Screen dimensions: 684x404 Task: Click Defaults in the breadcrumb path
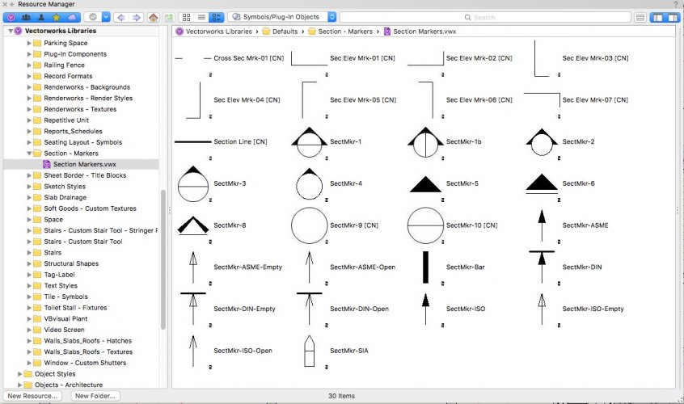pyautogui.click(x=285, y=32)
